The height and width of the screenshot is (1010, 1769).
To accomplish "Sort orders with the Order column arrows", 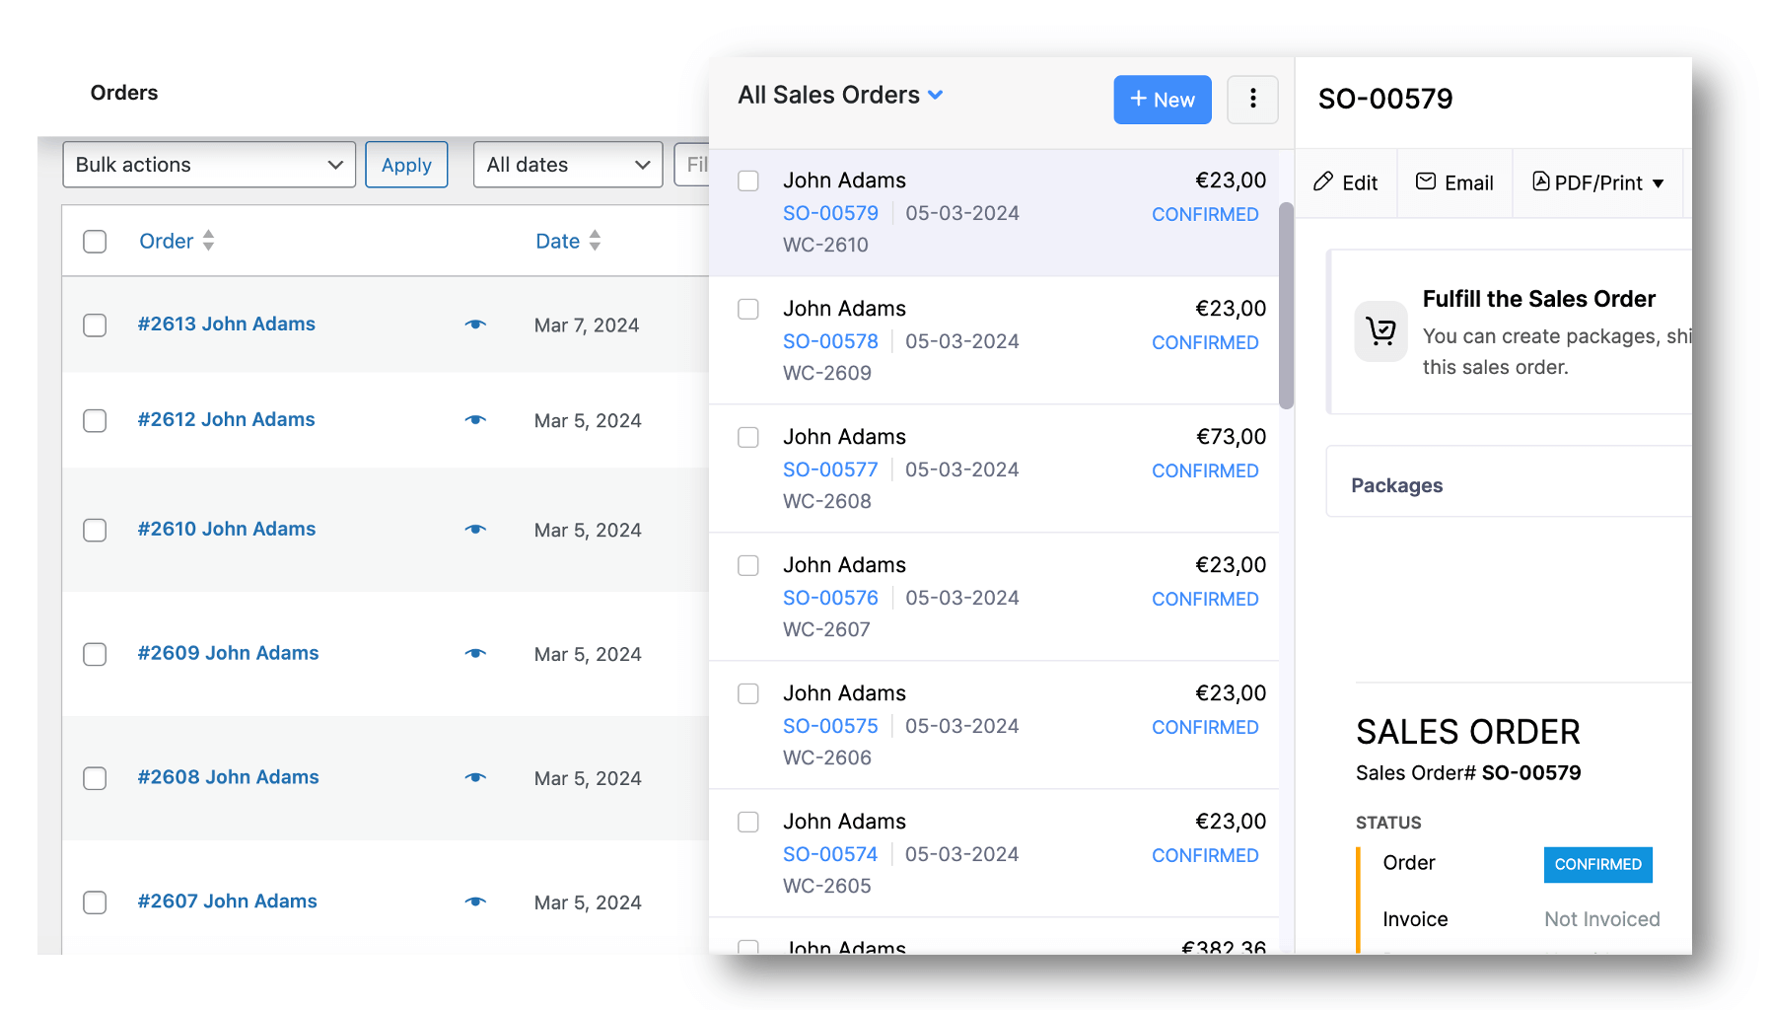I will click(209, 241).
